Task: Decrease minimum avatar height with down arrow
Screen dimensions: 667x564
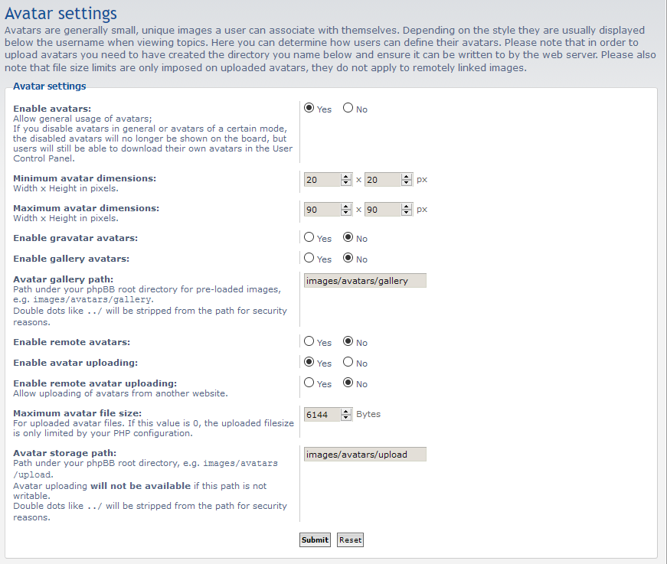Action: 407,183
